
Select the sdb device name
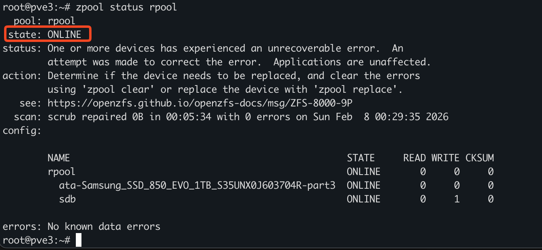click(67, 199)
